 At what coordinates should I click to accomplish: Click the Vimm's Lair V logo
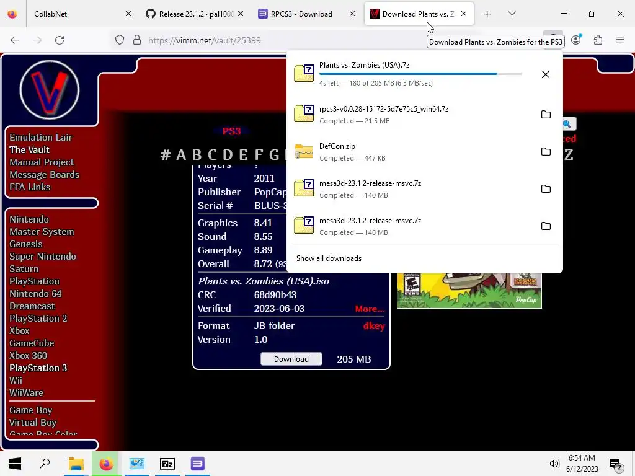50,89
